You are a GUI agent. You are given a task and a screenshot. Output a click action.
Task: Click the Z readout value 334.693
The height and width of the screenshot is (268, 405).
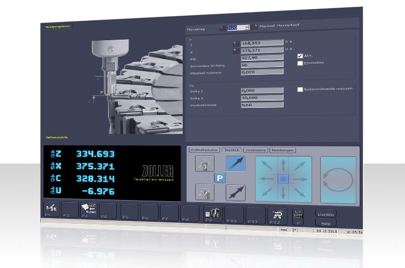pos(95,154)
